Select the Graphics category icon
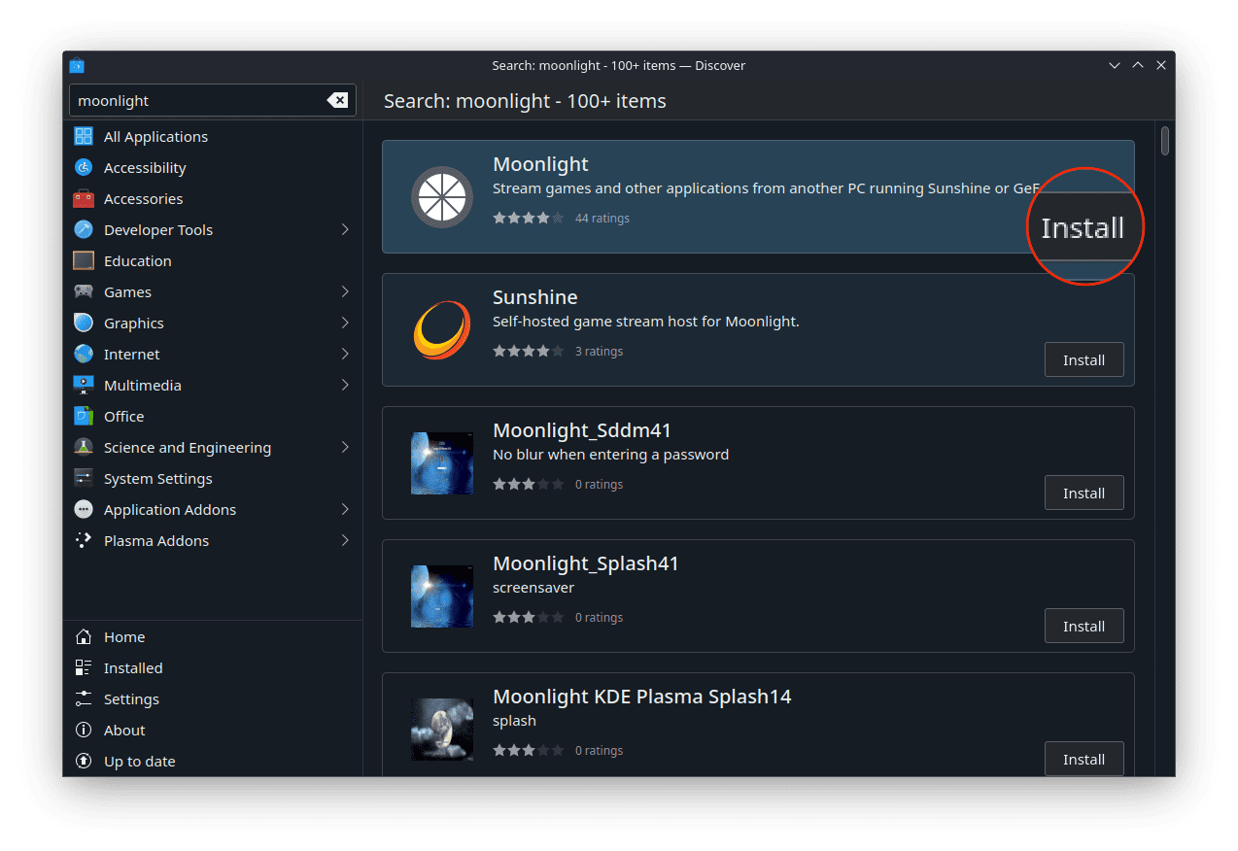The width and height of the screenshot is (1238, 851). pyautogui.click(x=84, y=323)
